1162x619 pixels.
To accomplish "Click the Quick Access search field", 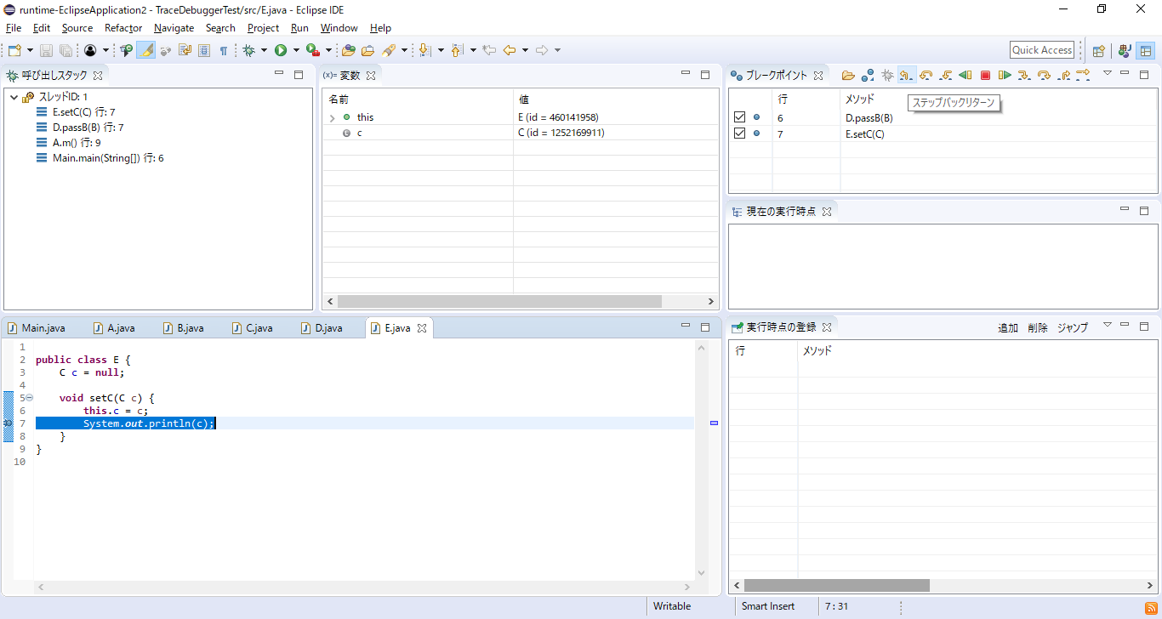I will tap(1042, 50).
